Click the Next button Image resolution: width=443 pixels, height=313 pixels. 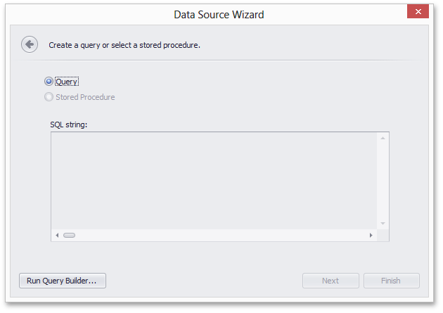pyautogui.click(x=330, y=281)
